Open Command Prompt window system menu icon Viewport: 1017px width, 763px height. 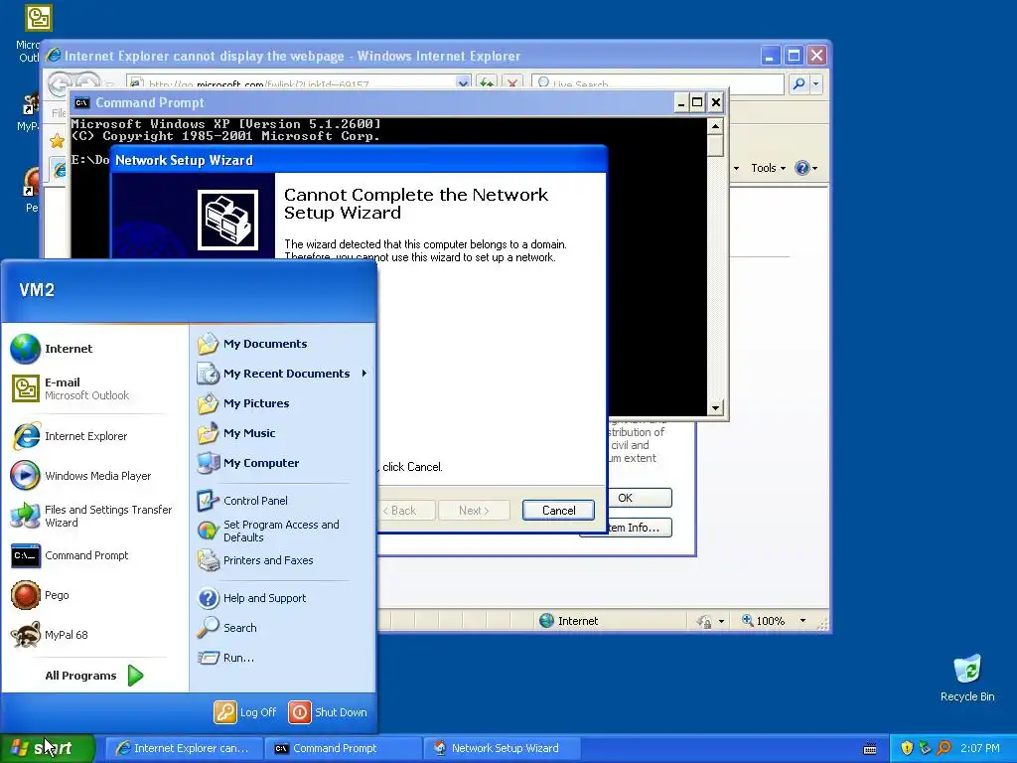[x=81, y=102]
